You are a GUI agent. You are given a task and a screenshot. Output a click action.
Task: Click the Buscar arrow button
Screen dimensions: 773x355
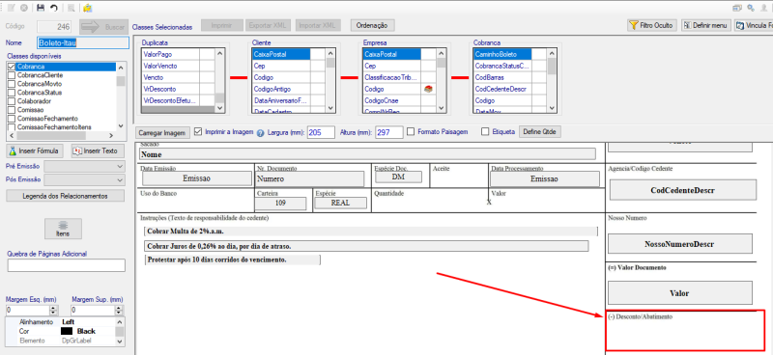(102, 27)
